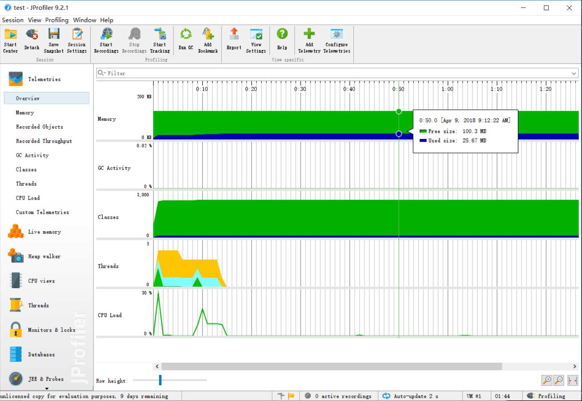Click the flag icon in status bar

pyautogui.click(x=291, y=396)
